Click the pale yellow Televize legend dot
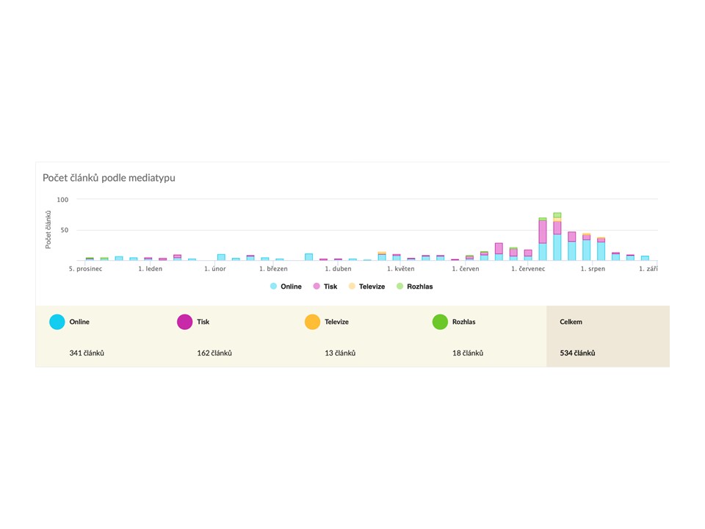The height and width of the screenshot is (529, 705). (x=352, y=286)
